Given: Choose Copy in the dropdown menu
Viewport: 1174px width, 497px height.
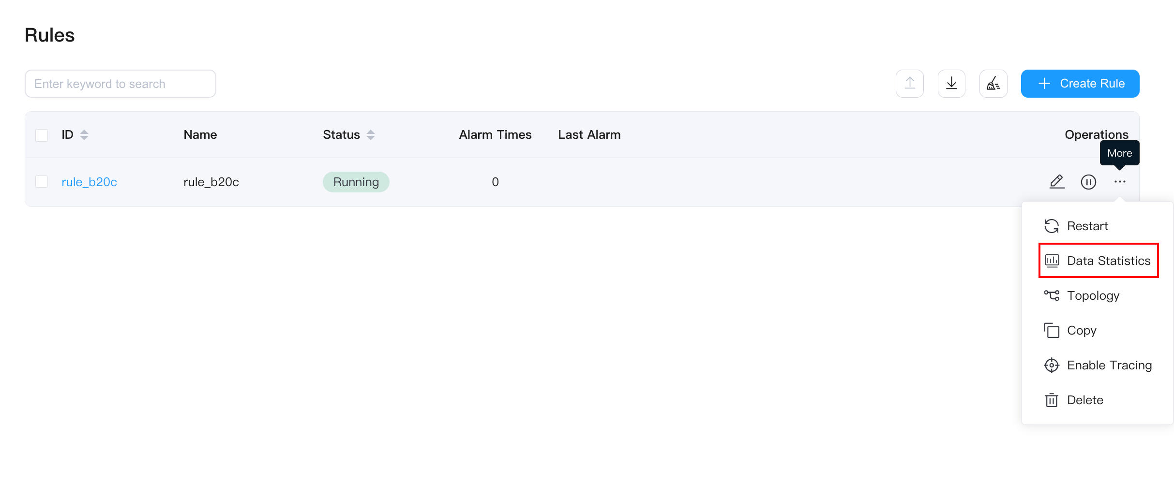Looking at the screenshot, I should tap(1081, 330).
